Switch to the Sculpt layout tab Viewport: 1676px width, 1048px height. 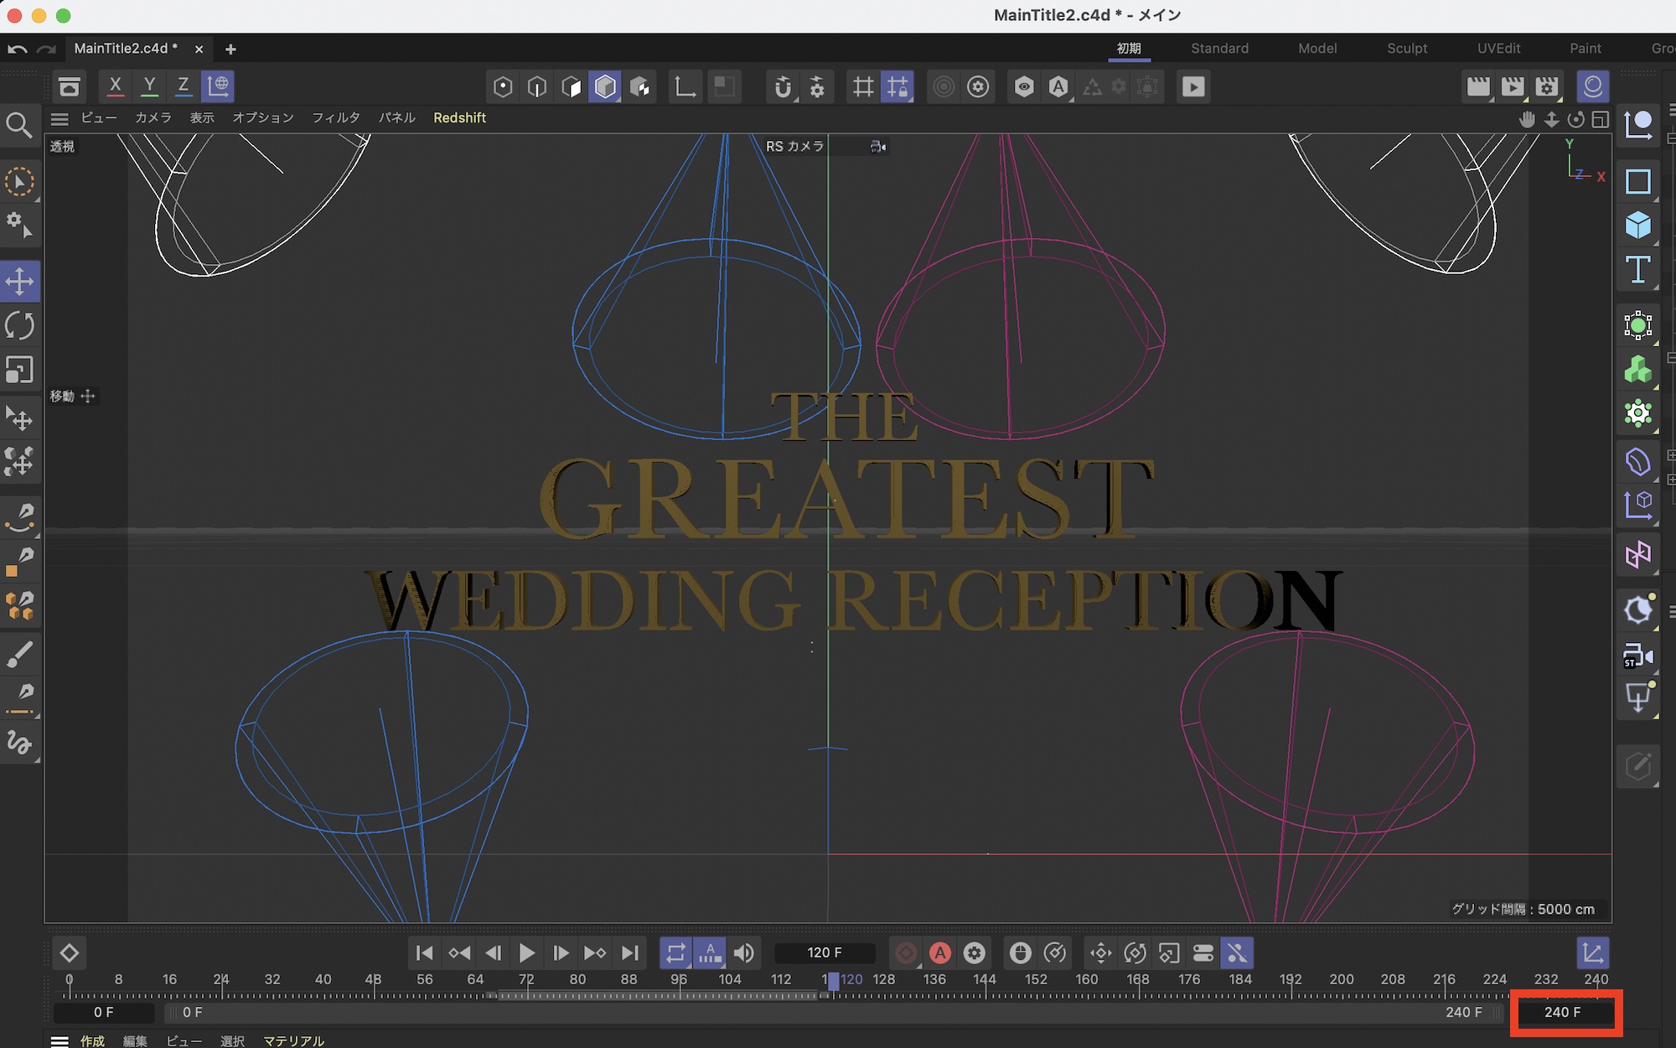point(1406,49)
